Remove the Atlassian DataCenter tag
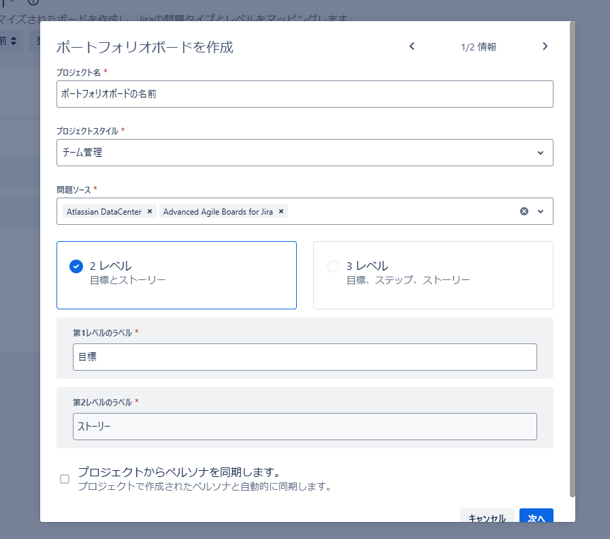Image resolution: width=610 pixels, height=539 pixels. pos(150,212)
